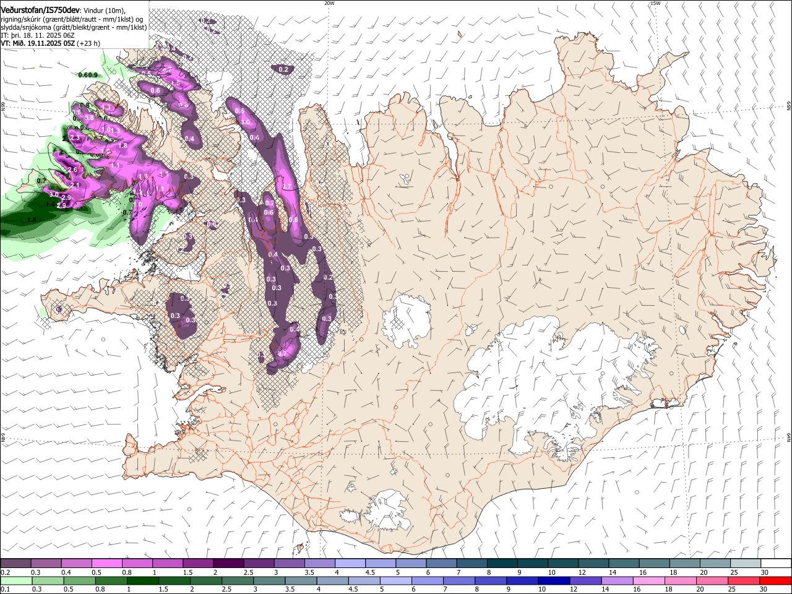
Task: Pick the darkest green swatch labeled 1, lower row
Action: point(142,580)
